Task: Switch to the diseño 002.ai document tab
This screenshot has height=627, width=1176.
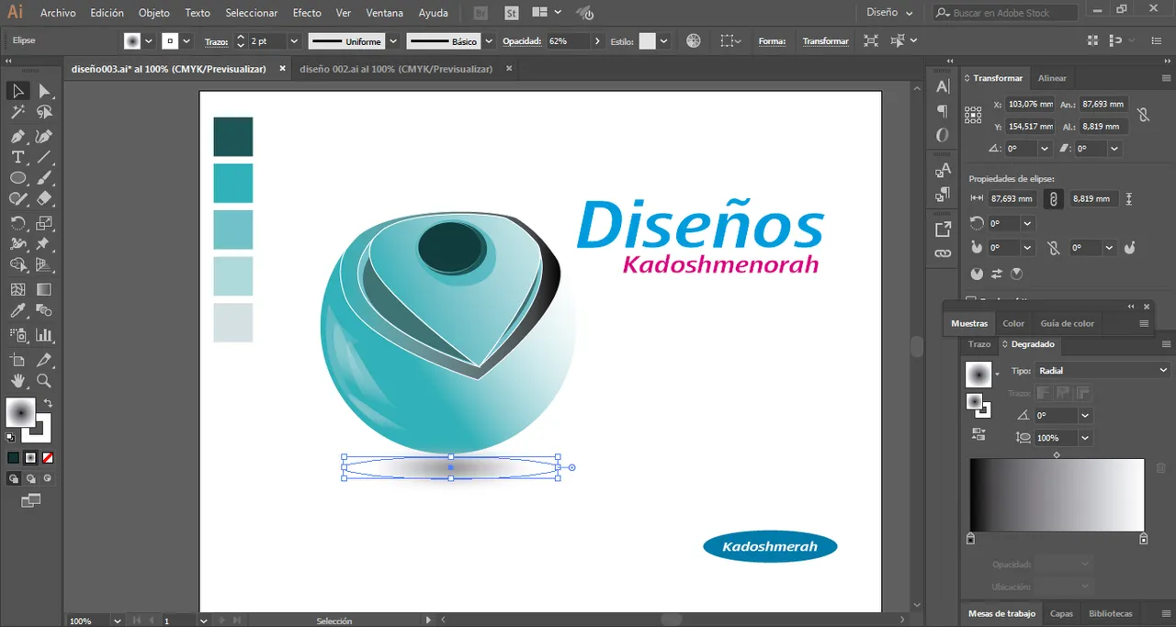Action: 395,69
